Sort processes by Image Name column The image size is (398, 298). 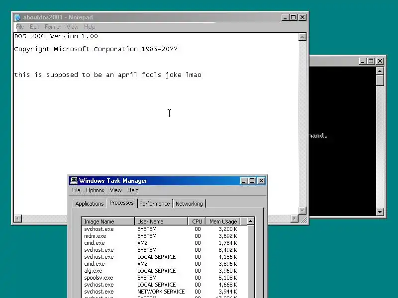pyautogui.click(x=108, y=221)
